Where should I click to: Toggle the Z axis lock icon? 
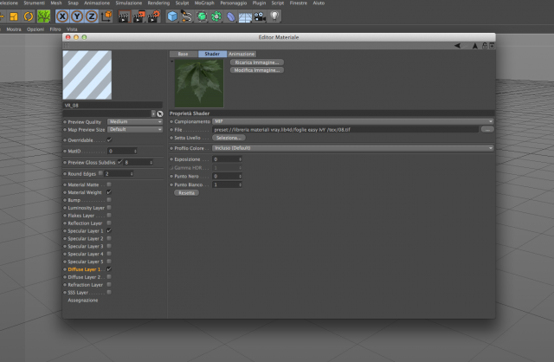click(x=92, y=16)
